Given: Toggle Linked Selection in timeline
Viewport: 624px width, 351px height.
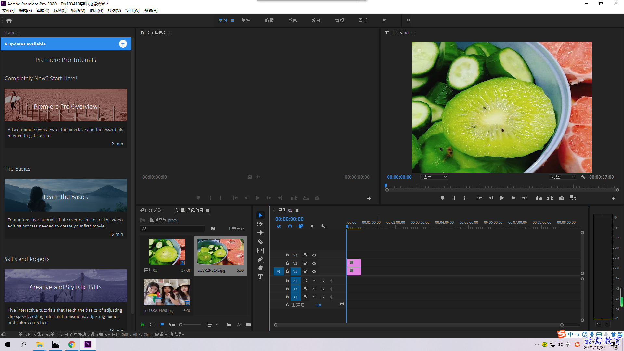Looking at the screenshot, I should (x=301, y=226).
